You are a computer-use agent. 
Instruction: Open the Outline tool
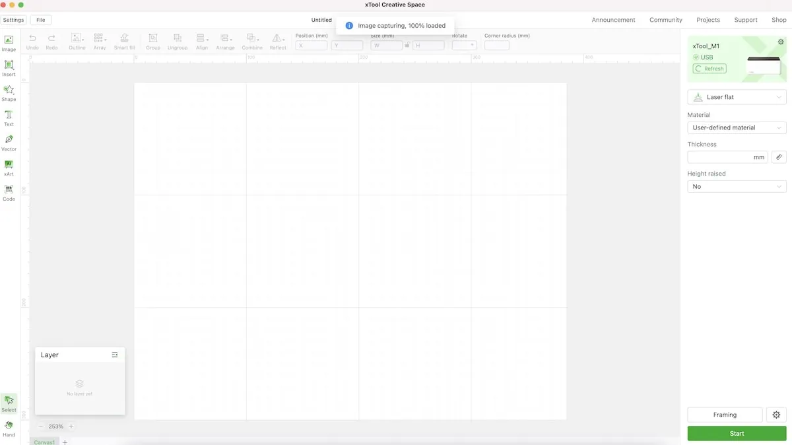coord(77,42)
